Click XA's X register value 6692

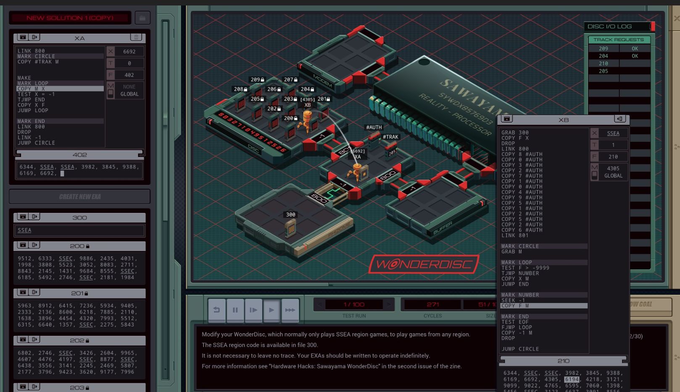click(129, 52)
